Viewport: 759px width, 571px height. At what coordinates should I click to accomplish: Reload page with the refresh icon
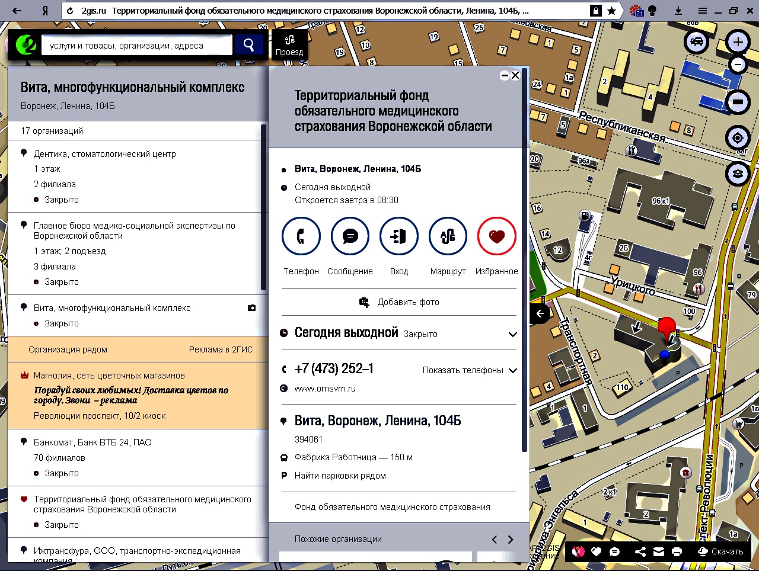tap(71, 11)
